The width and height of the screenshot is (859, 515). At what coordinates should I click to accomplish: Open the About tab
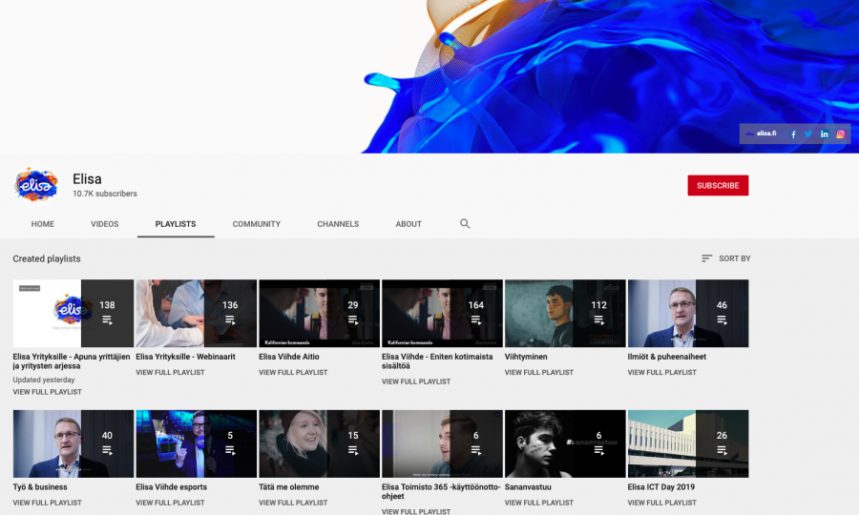point(409,224)
